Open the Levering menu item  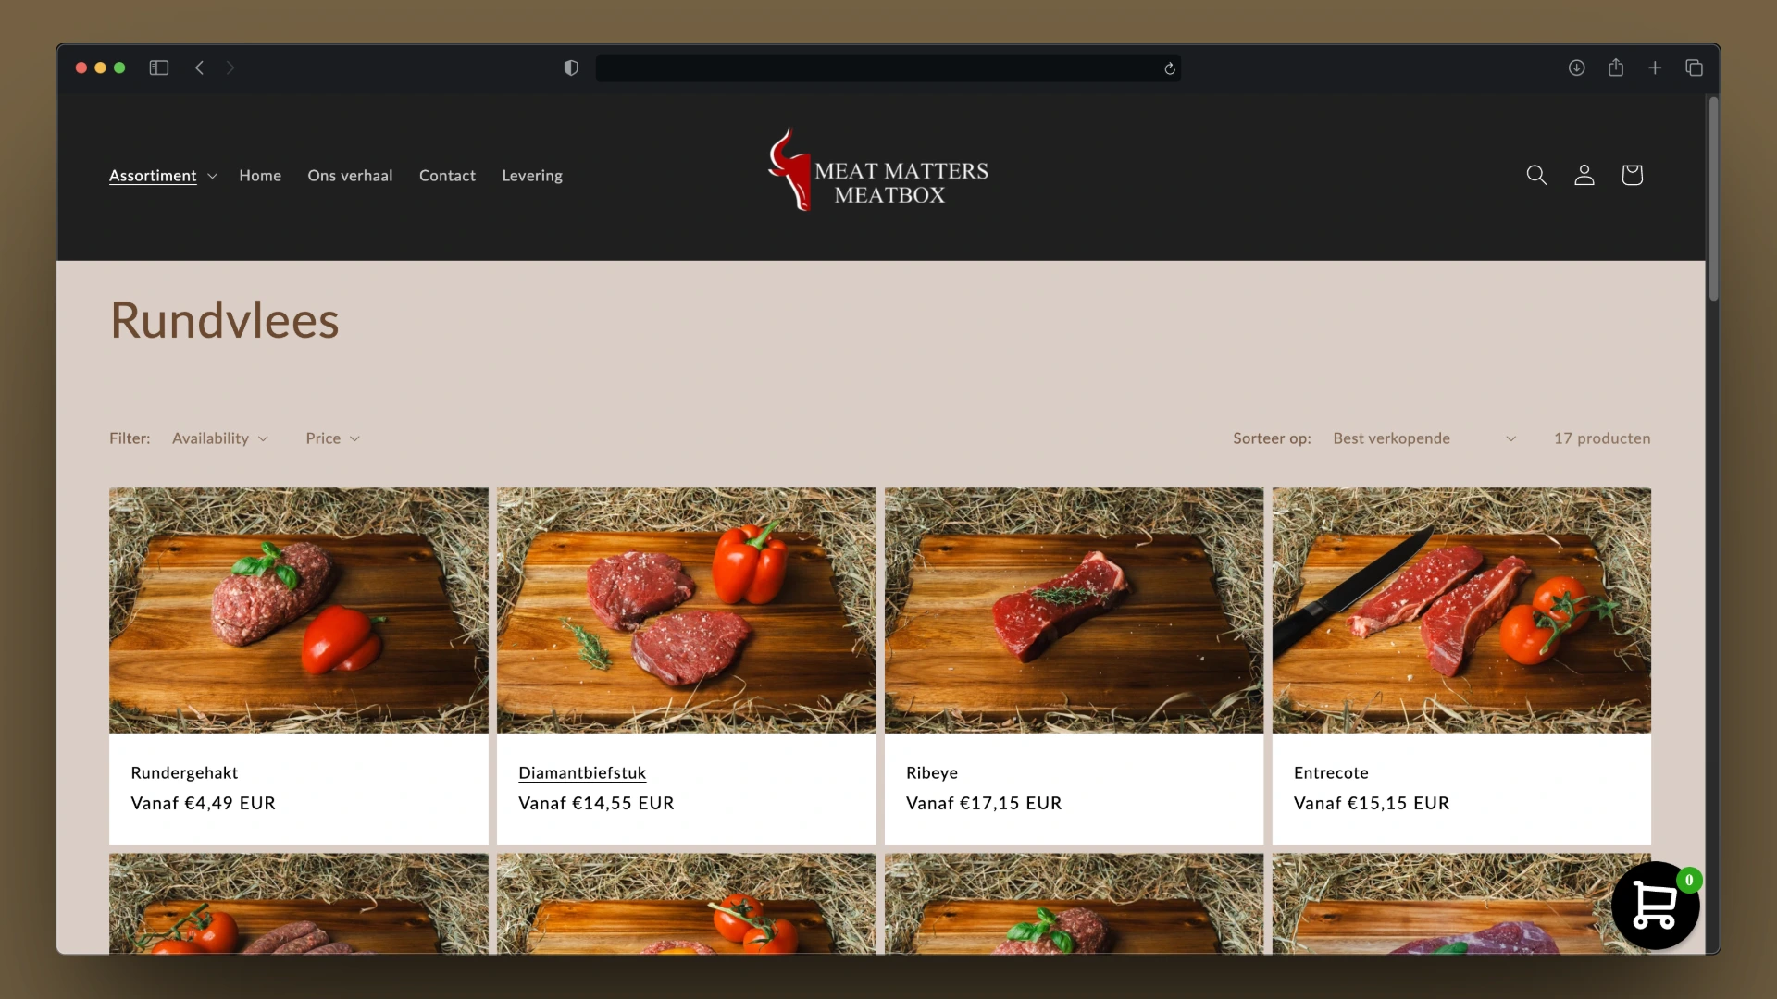point(531,176)
